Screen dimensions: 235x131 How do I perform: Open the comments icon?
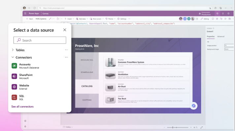coord(213,19)
